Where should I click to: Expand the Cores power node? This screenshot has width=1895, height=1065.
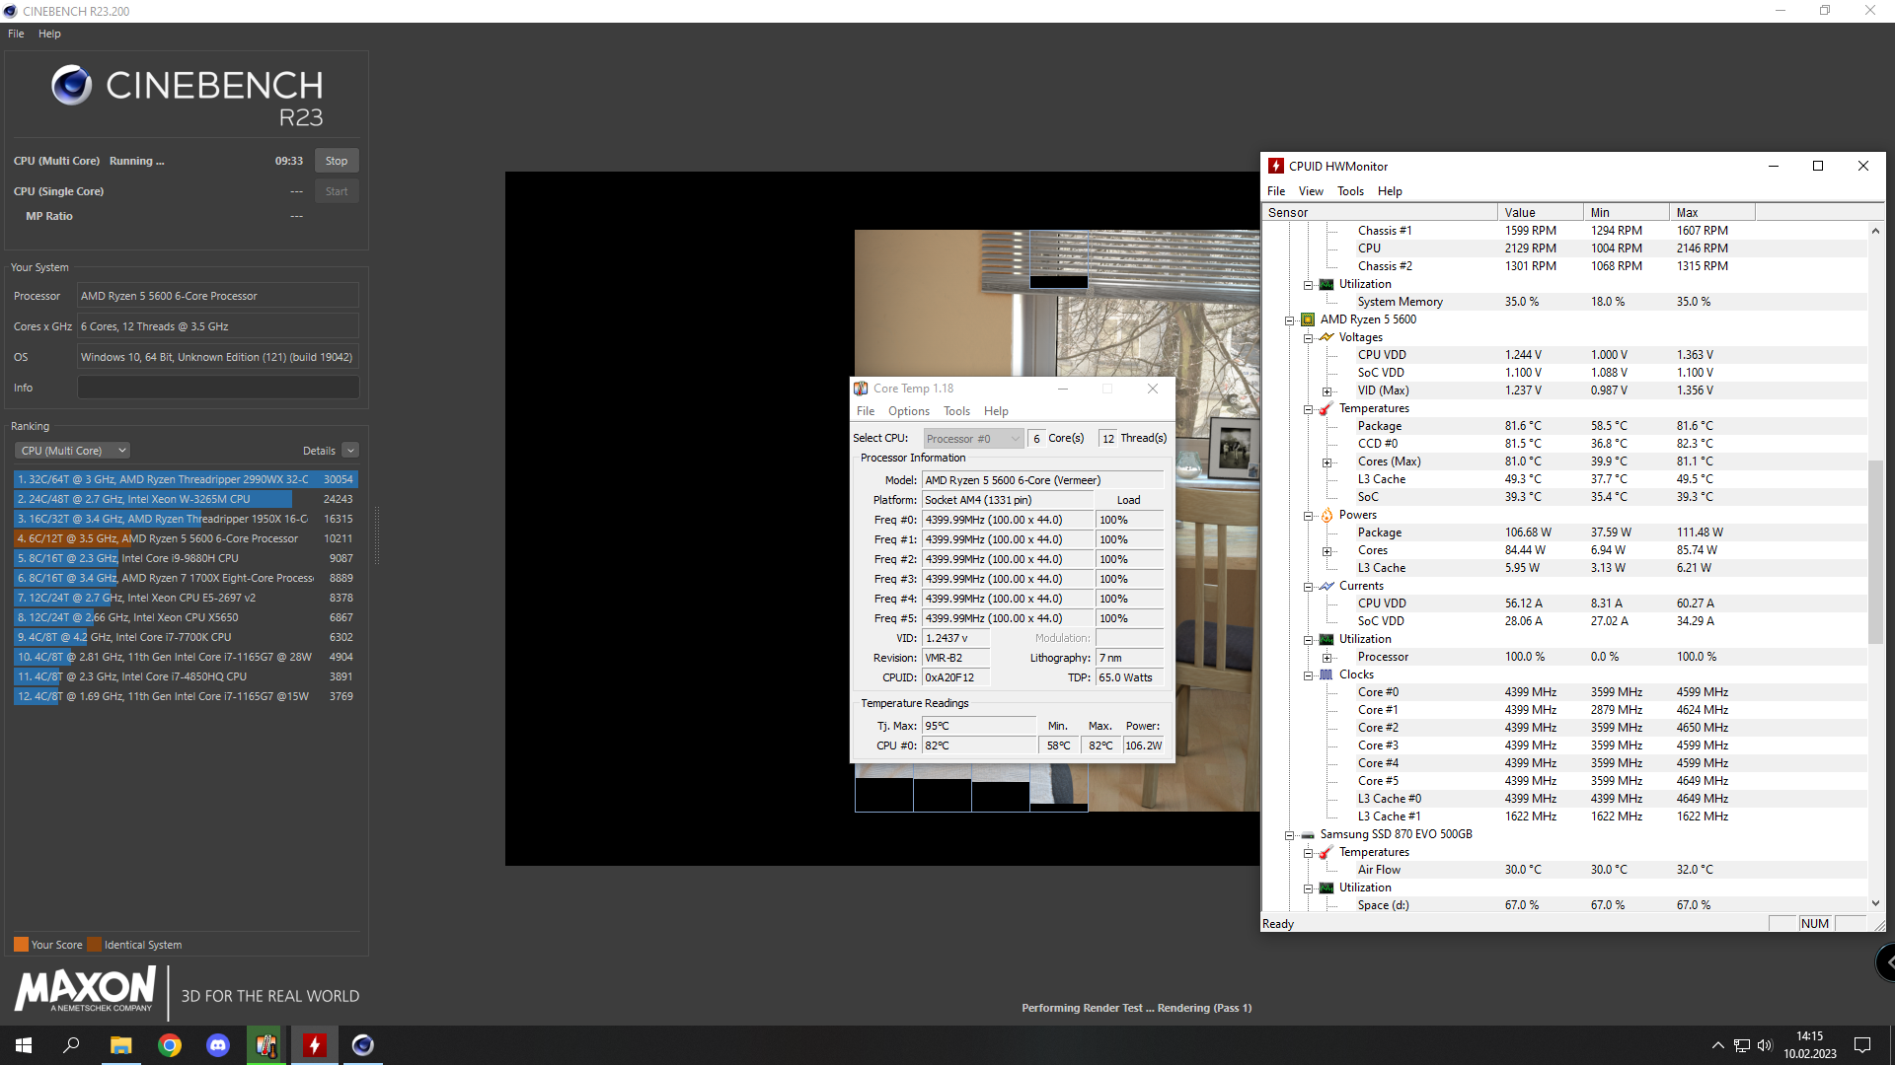point(1326,550)
